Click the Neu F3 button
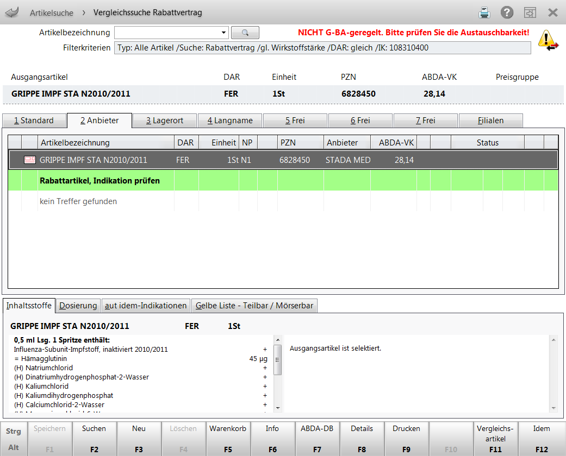Image resolution: width=566 pixels, height=456 pixels. 139,439
